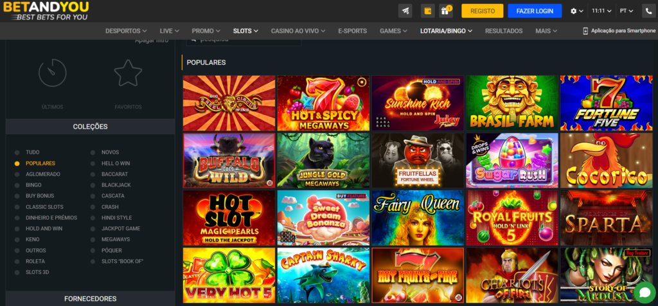658x306 pixels.
Task: Click the Favoritos star icon
Action: (128, 73)
